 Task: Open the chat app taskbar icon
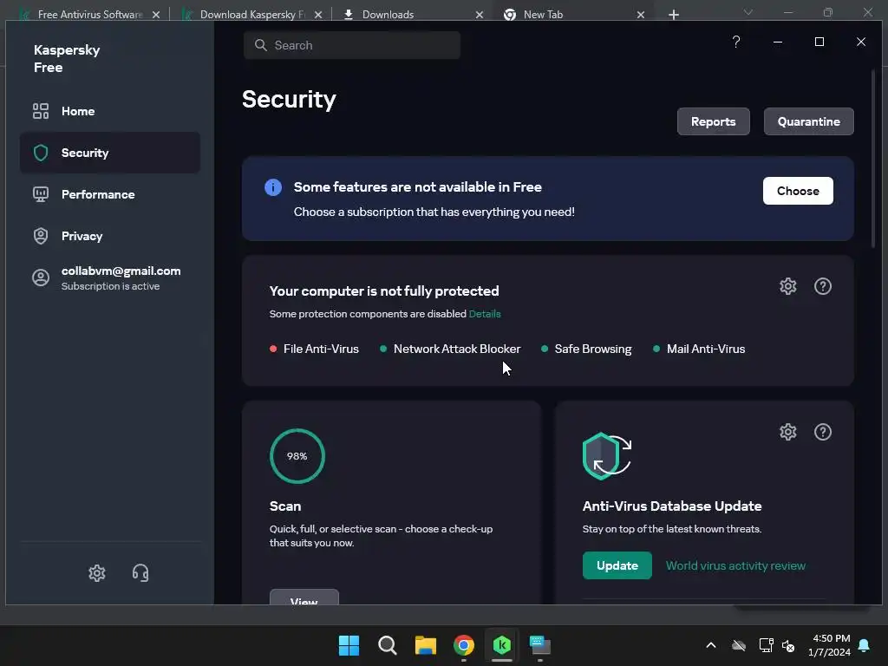click(x=539, y=645)
